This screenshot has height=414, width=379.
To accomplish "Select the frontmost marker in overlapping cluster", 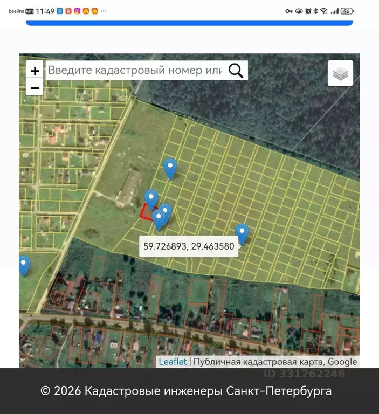I will tap(159, 220).
